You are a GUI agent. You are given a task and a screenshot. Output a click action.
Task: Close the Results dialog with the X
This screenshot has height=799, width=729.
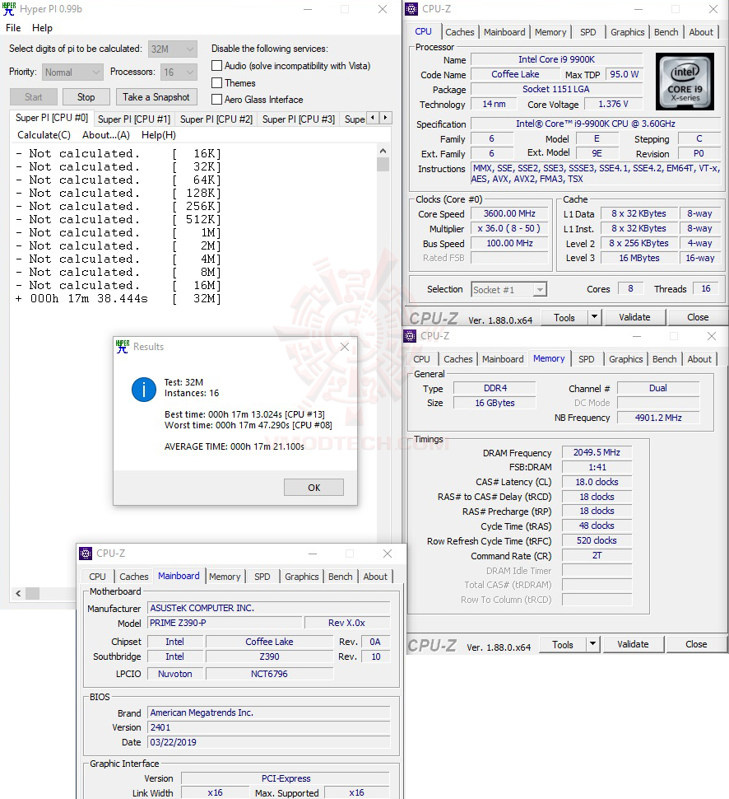(x=345, y=347)
